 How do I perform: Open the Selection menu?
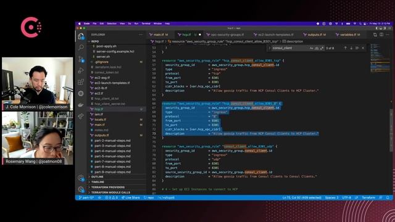click(x=112, y=23)
